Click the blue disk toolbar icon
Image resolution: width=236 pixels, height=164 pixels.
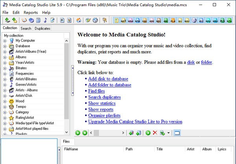(31, 20)
